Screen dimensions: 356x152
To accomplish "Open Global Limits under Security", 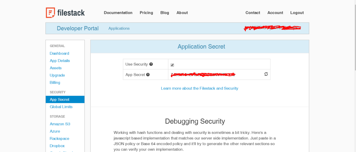I will 61,107.
